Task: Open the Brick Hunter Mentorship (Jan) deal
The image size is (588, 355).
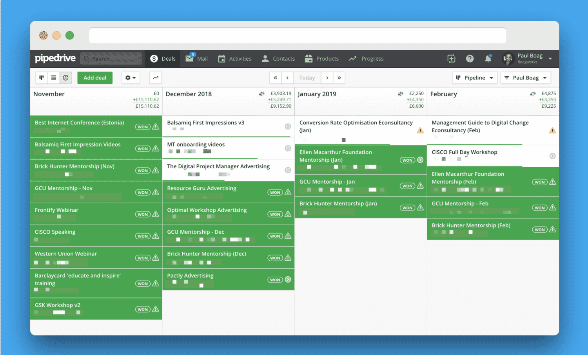Action: (361, 207)
